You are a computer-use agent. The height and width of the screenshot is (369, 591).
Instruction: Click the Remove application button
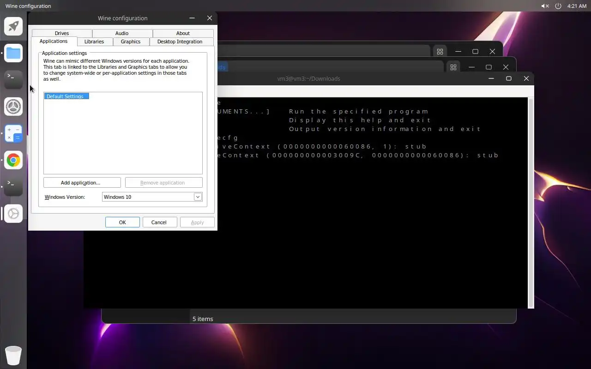coord(163,183)
